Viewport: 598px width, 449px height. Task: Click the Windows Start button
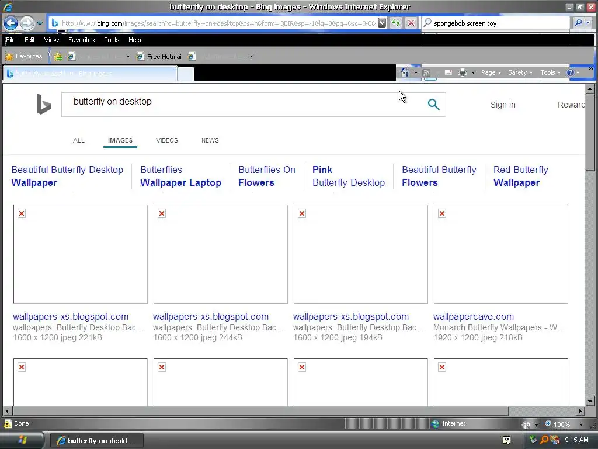[22, 440]
